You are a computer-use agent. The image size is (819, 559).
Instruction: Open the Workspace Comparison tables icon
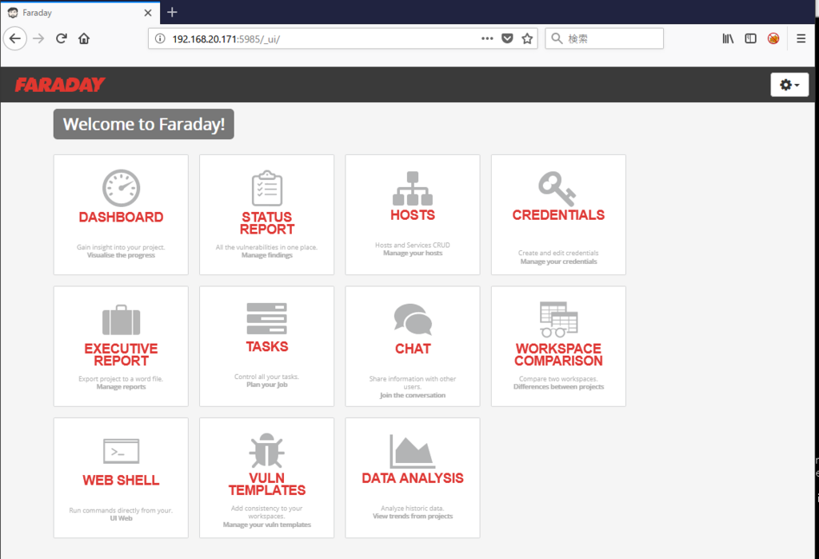558,319
